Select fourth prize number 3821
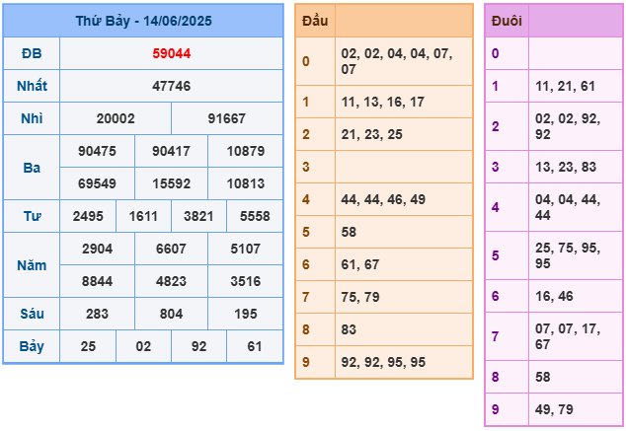The image size is (626, 431). tap(198, 217)
